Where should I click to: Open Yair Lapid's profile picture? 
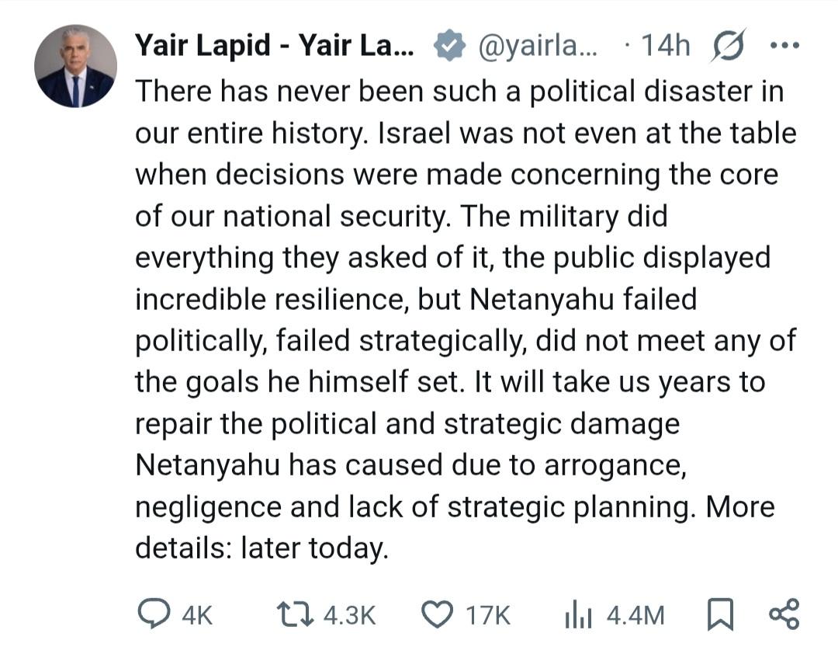[75, 66]
